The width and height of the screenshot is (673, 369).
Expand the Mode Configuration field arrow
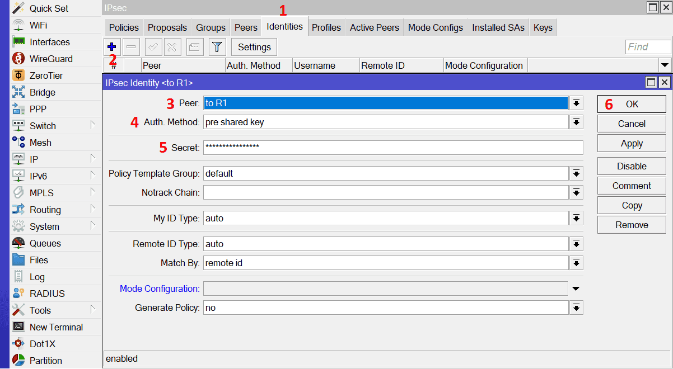pos(576,288)
